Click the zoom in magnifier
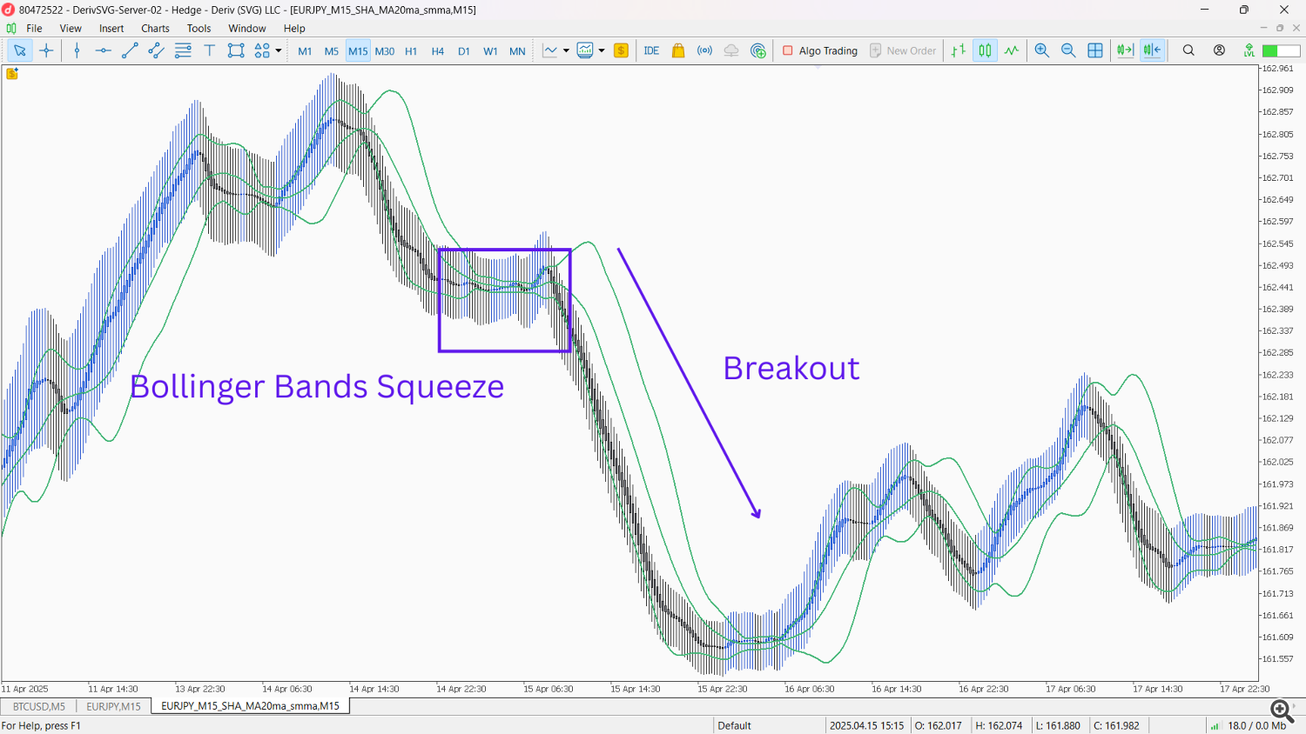1306x734 pixels. (1041, 50)
